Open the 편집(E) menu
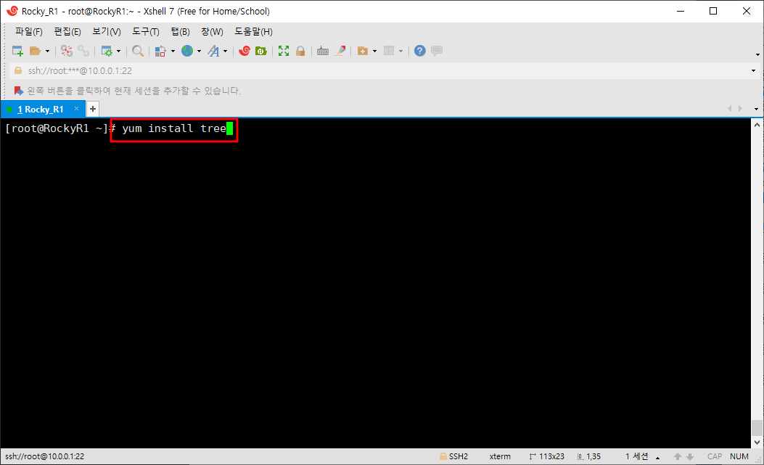This screenshot has width=764, height=465. pos(67,32)
